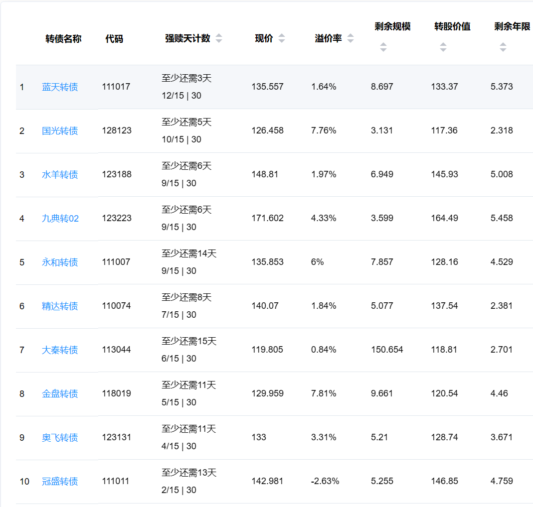
Task: Open the 国光转债 detail link
Action: [x=60, y=131]
